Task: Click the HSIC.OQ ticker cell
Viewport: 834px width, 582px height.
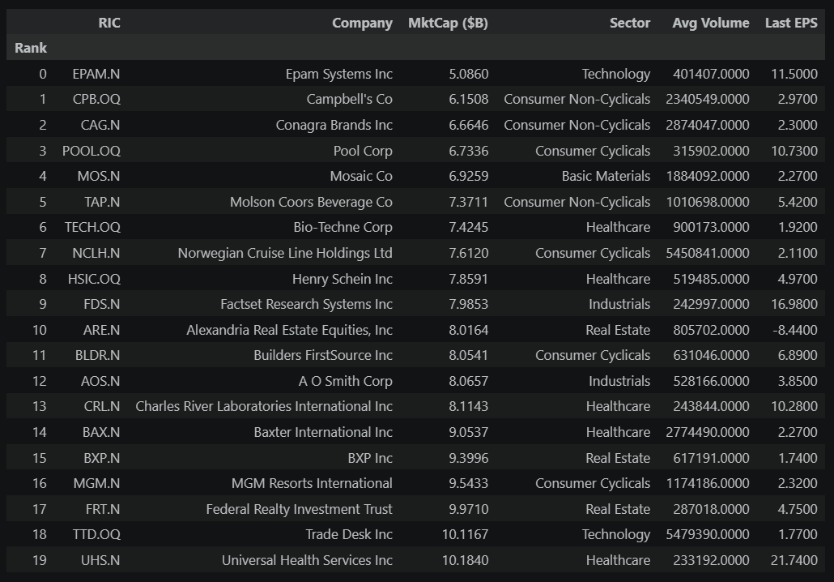Action: 94,279
